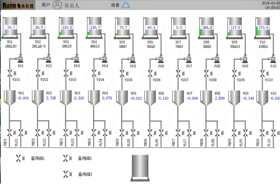The height and width of the screenshot is (184, 280).
Task: Click weighing hopper V06 graphic
Action: point(150,98)
